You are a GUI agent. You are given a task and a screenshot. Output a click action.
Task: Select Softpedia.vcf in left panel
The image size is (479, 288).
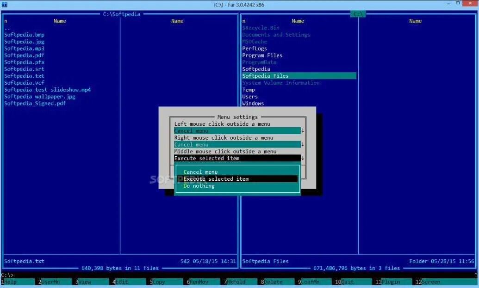[x=24, y=83]
